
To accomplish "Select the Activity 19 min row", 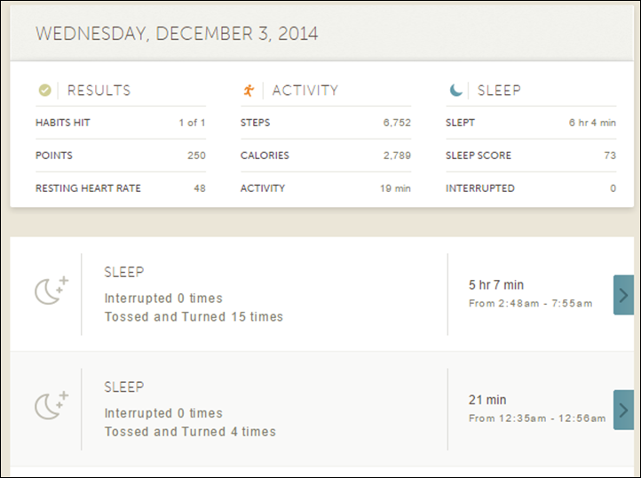I will tap(326, 188).
